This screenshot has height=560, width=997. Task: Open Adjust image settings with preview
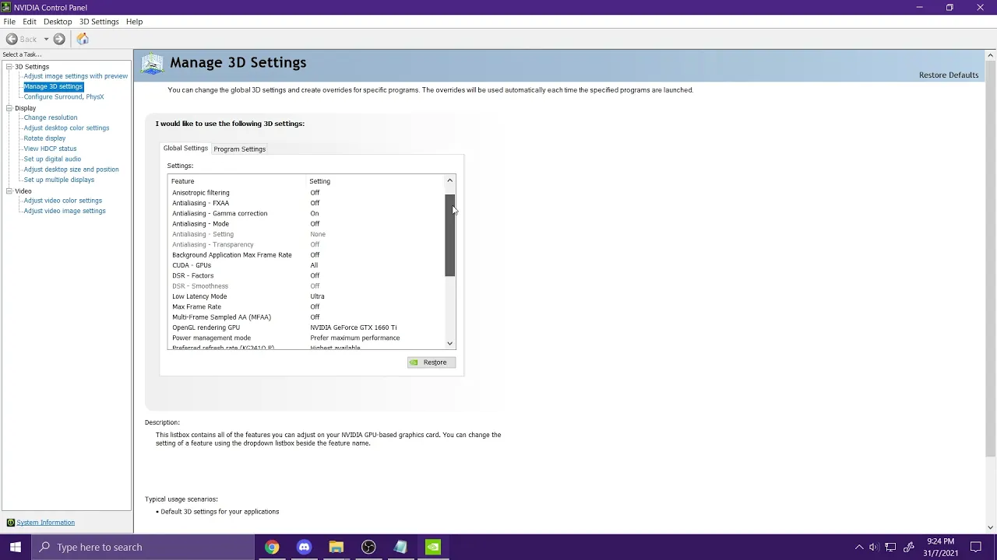[76, 76]
